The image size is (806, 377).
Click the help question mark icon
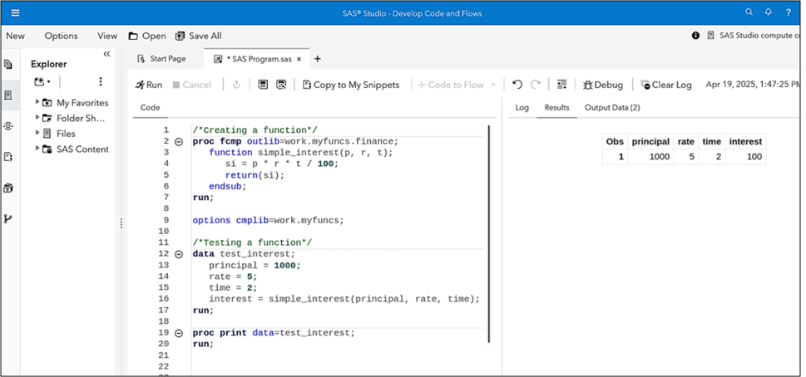(x=788, y=13)
